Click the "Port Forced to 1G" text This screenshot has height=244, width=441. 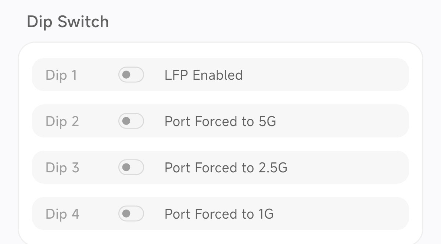(x=219, y=214)
